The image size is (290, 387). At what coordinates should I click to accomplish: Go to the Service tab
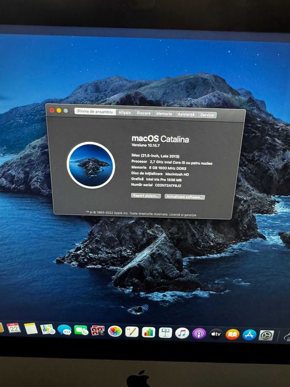coord(207,115)
